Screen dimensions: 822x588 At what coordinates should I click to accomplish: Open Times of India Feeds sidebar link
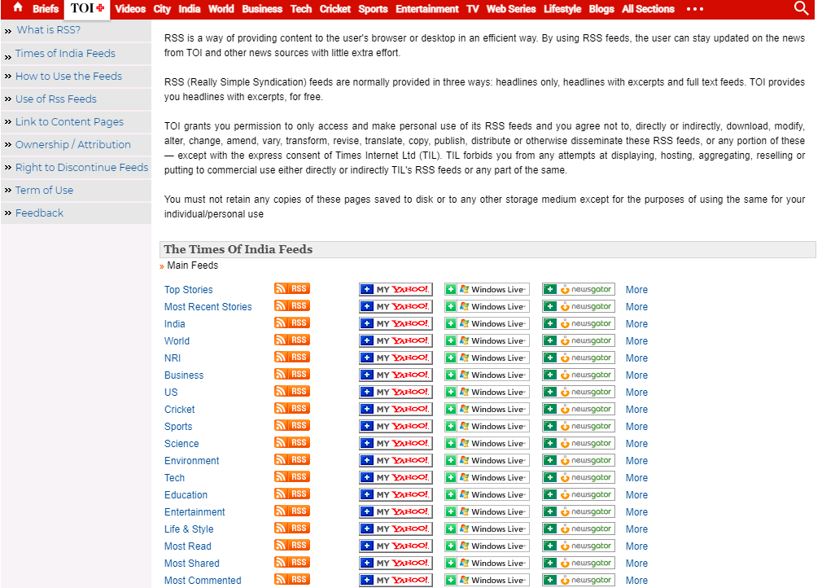(x=65, y=53)
